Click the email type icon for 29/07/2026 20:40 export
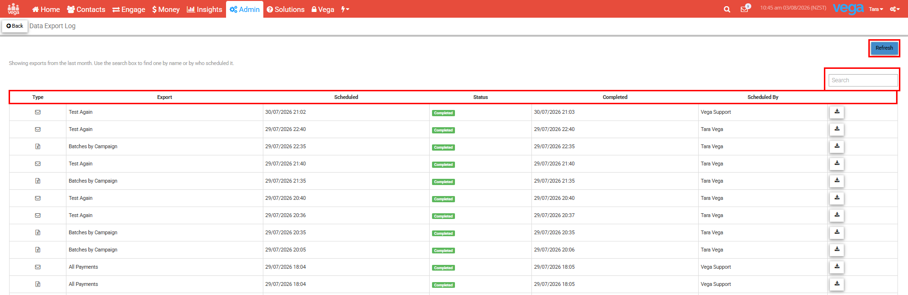Screen dimensions: 908x295 click(x=38, y=198)
